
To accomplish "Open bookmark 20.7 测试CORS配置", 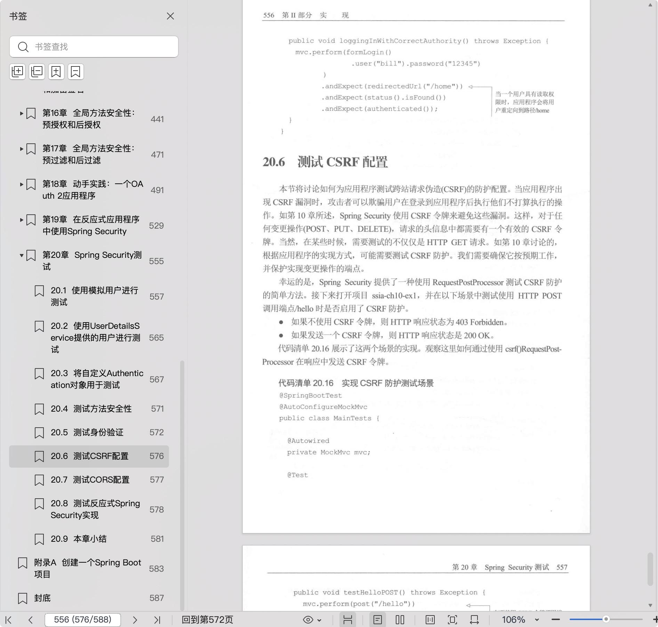I will point(90,480).
